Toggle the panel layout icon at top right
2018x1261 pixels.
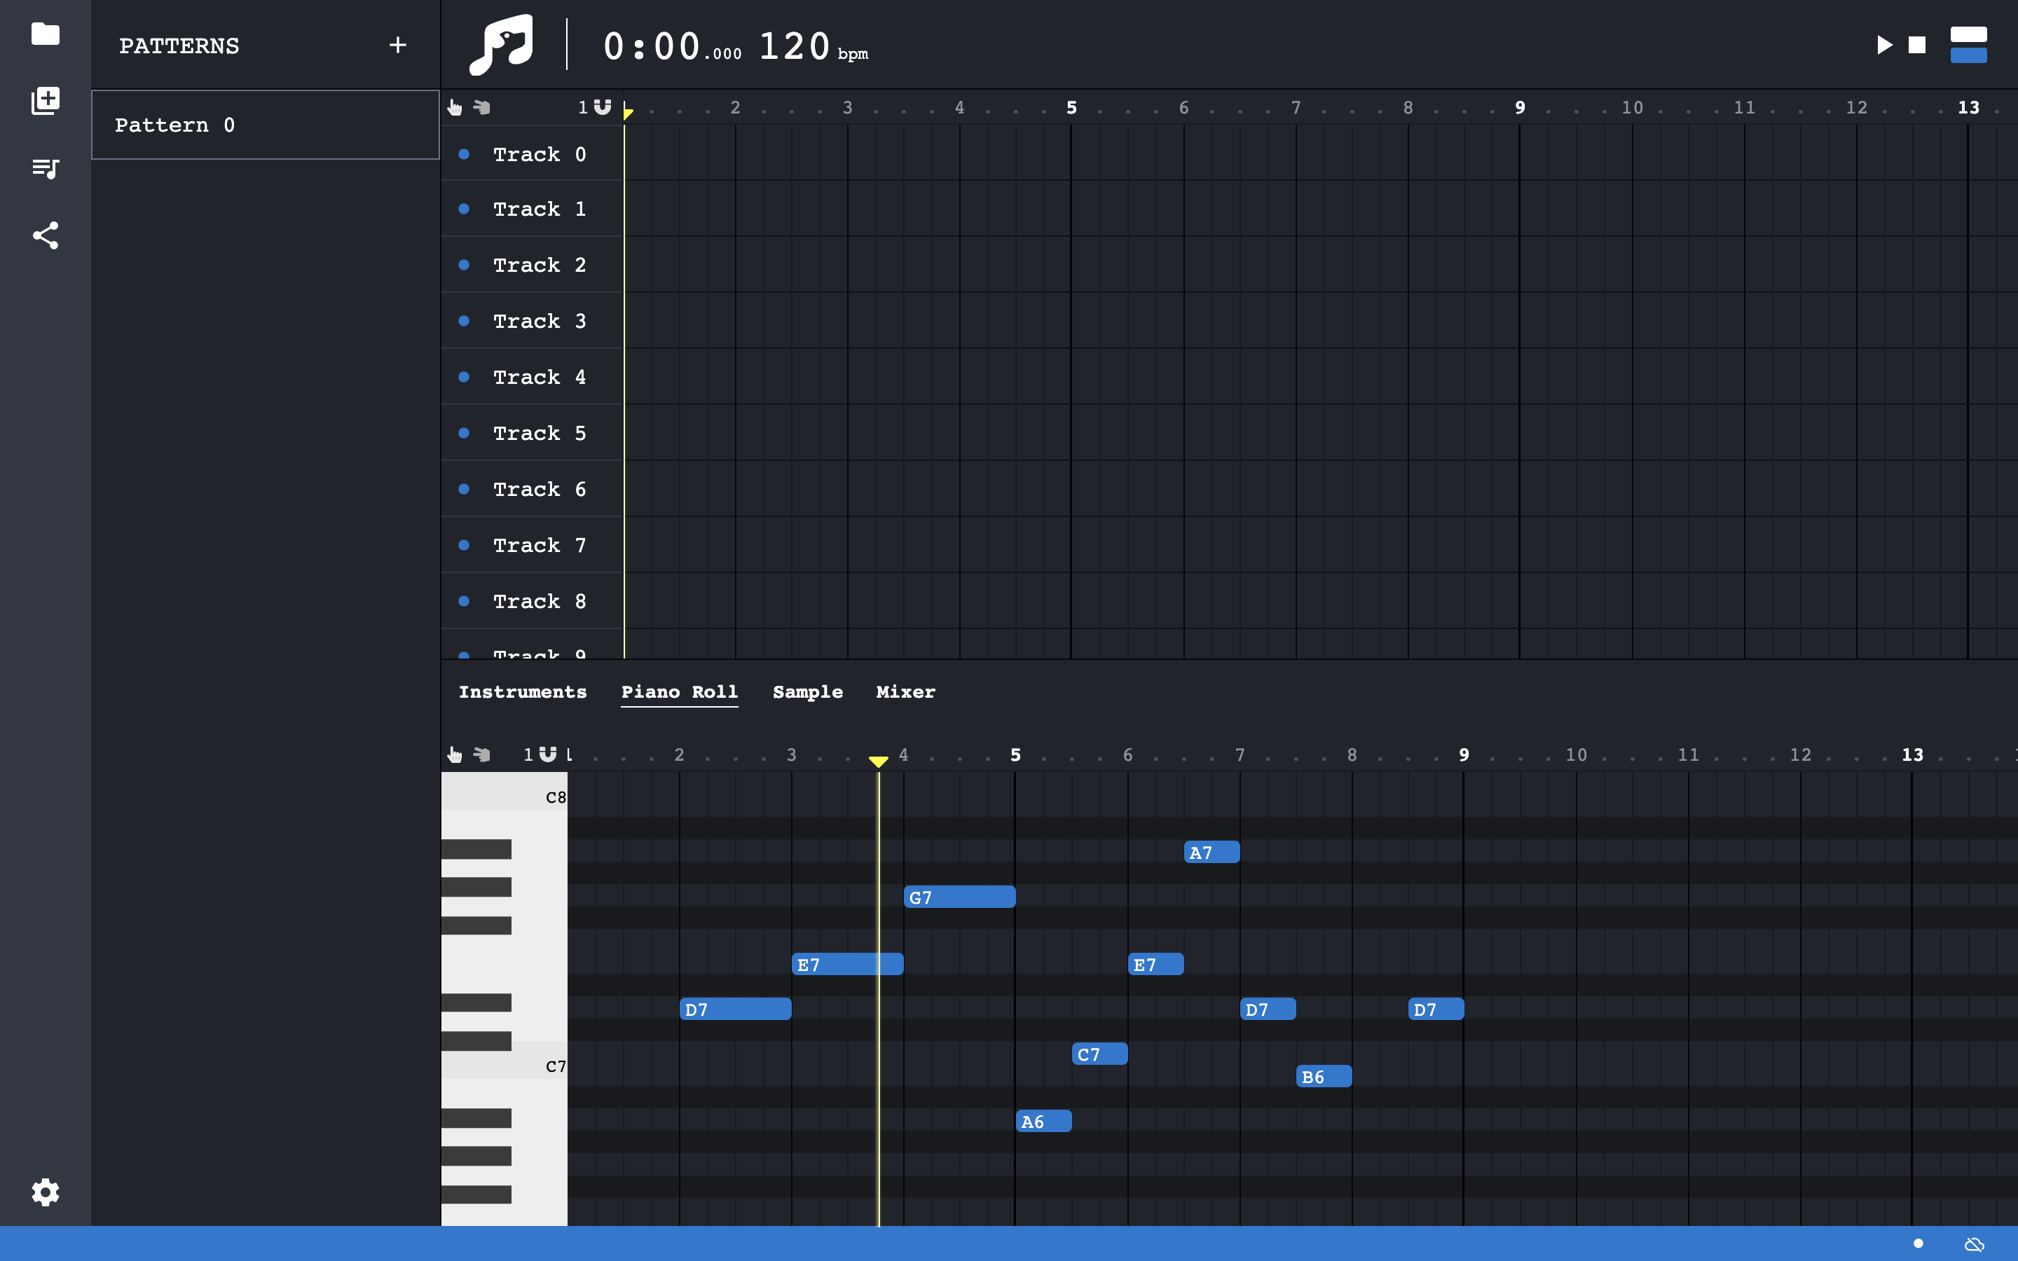(x=1968, y=45)
